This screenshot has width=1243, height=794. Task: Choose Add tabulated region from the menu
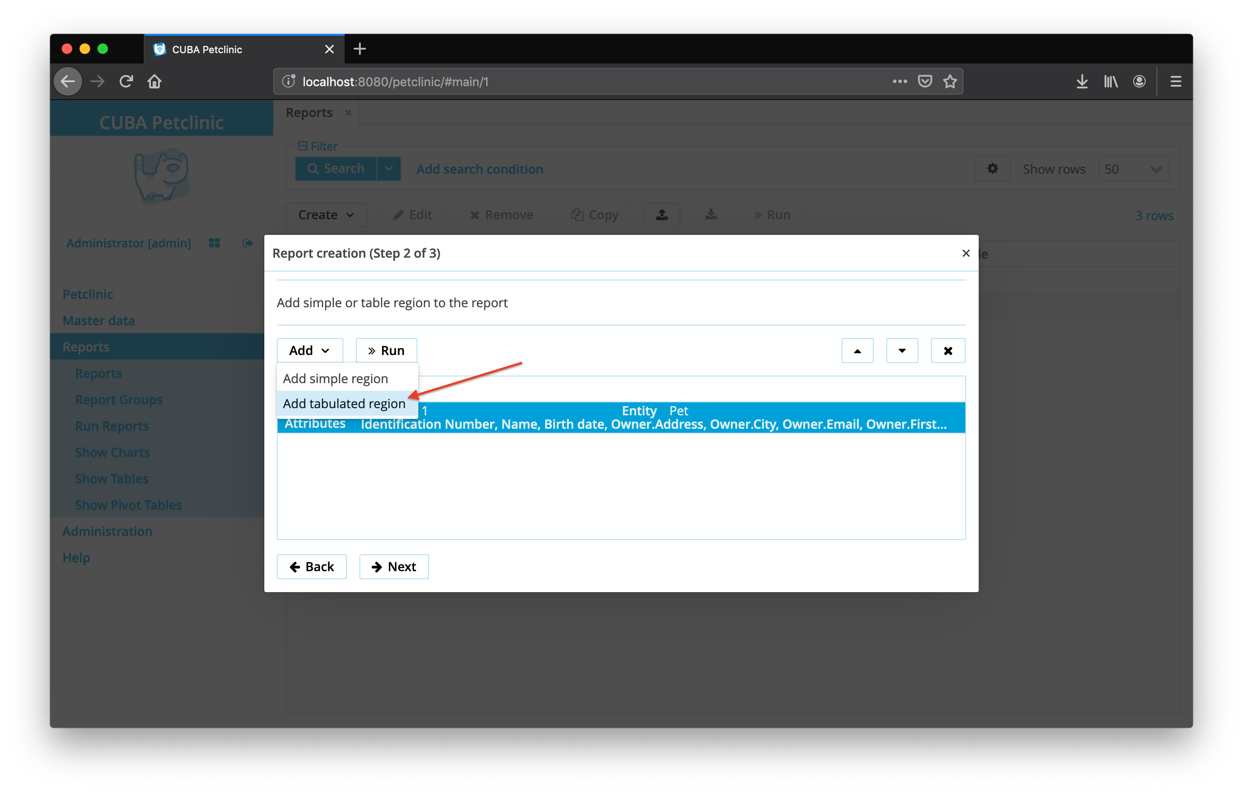[344, 404]
